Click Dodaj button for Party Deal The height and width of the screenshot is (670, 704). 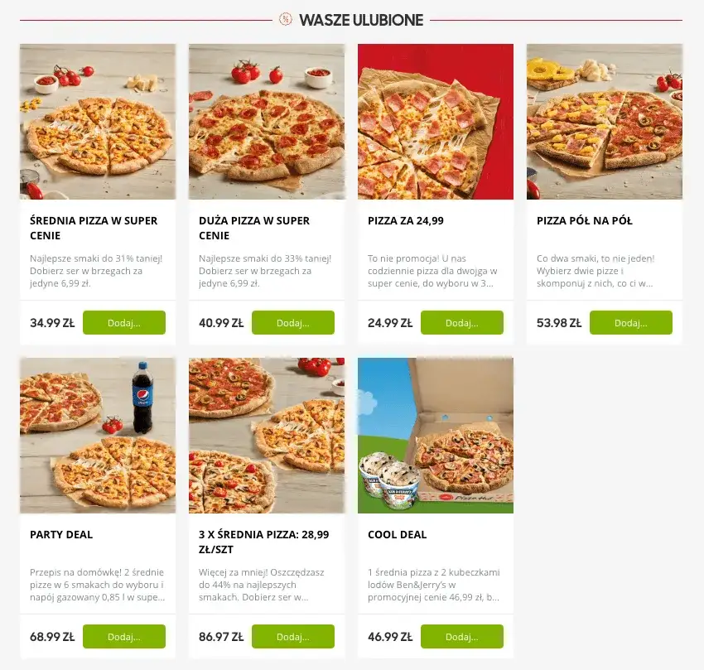[124, 636]
